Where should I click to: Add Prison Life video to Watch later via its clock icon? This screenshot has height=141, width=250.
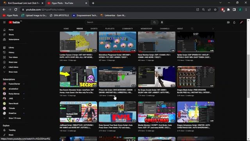[x=134, y=69]
